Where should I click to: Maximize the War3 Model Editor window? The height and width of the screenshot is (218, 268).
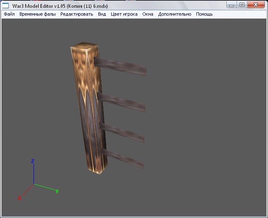click(242, 5)
